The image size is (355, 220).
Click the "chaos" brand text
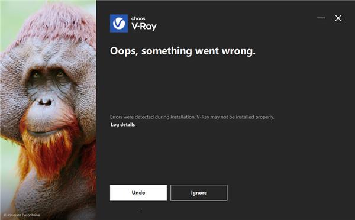click(138, 18)
